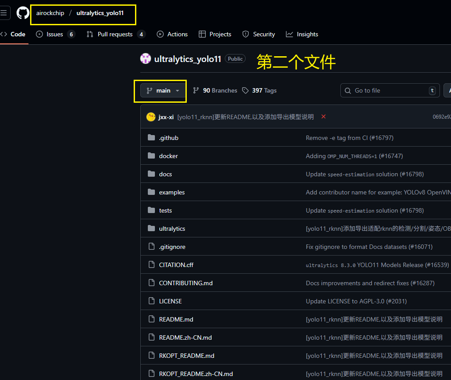Open the ultralytics folder

pos(172,229)
